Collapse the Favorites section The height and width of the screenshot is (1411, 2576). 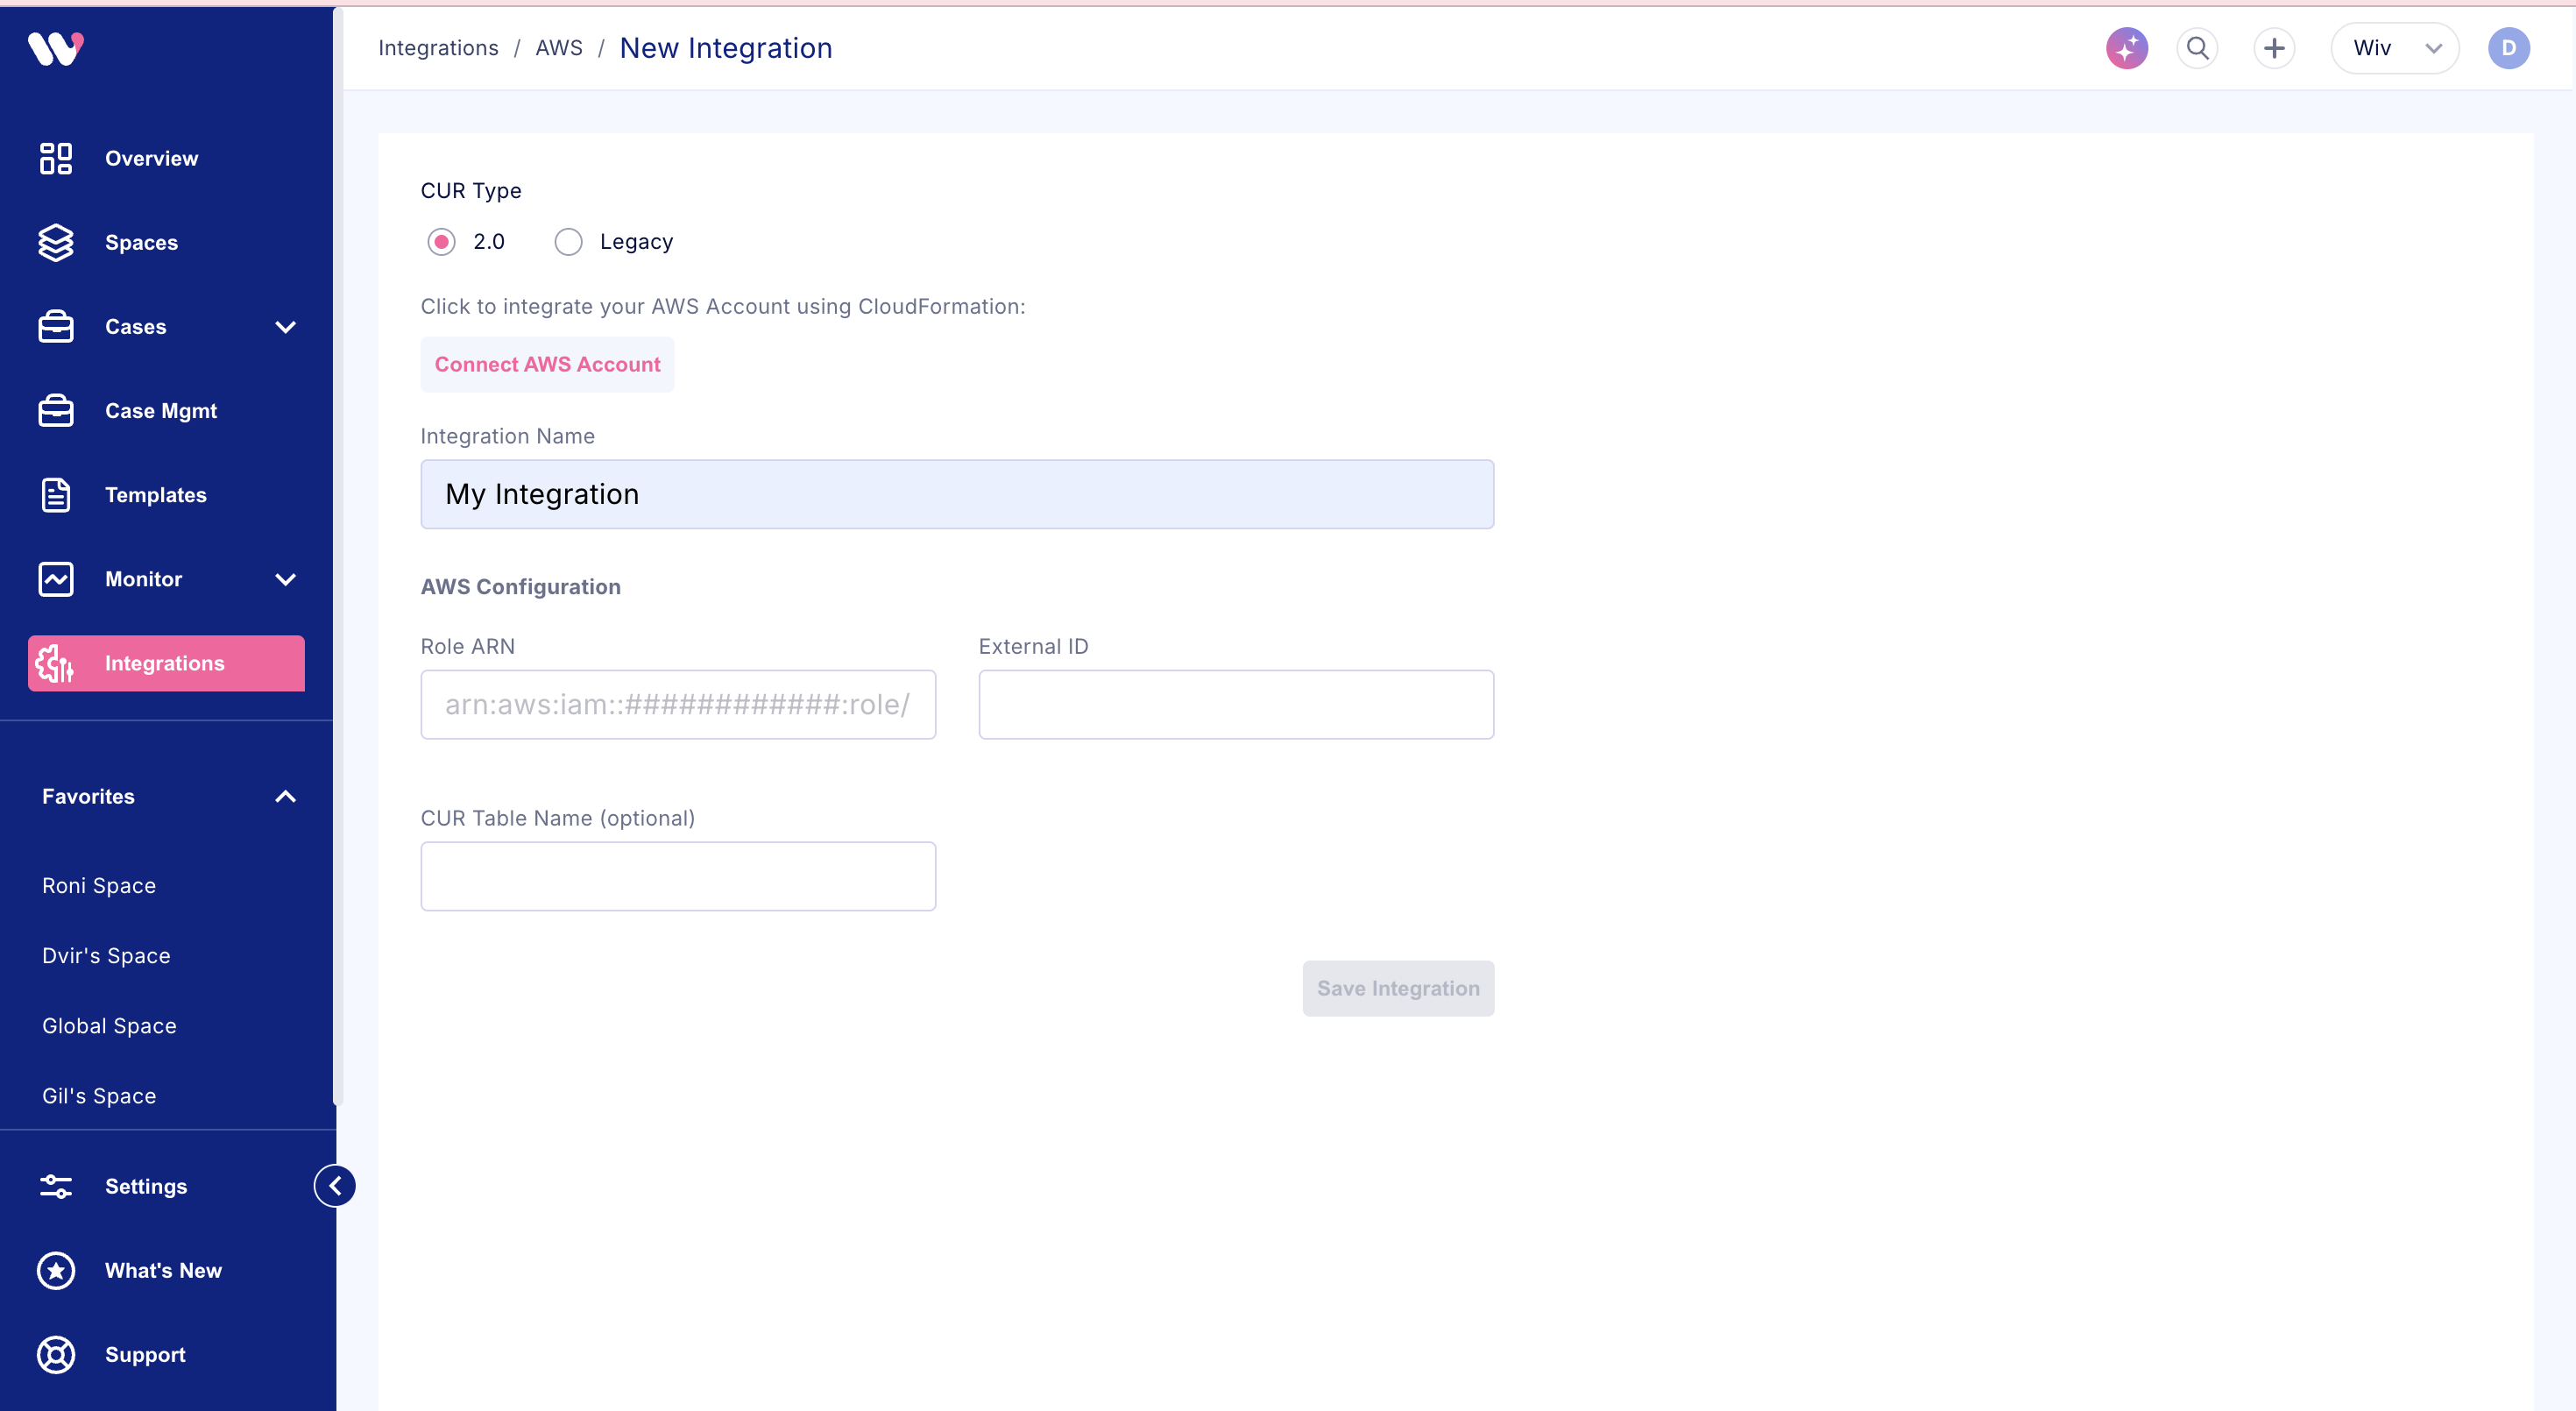coord(285,796)
